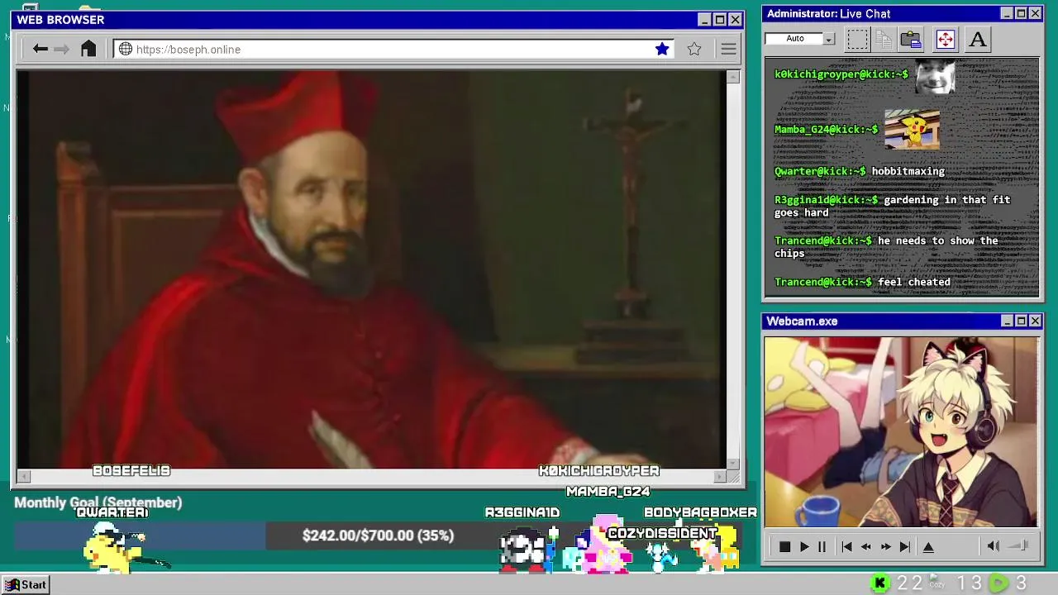The width and height of the screenshot is (1058, 595).
Task: Click the copy pages icon in Live Chat
Action: (x=884, y=39)
